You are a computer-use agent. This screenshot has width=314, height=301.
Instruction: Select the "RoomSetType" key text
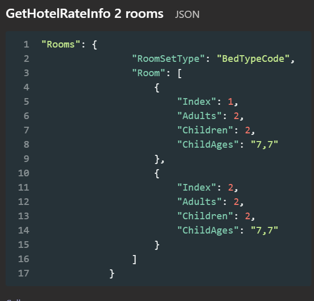168,59
